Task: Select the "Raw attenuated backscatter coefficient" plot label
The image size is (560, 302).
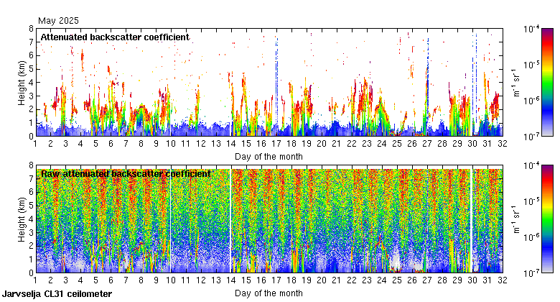Action: tap(126, 174)
